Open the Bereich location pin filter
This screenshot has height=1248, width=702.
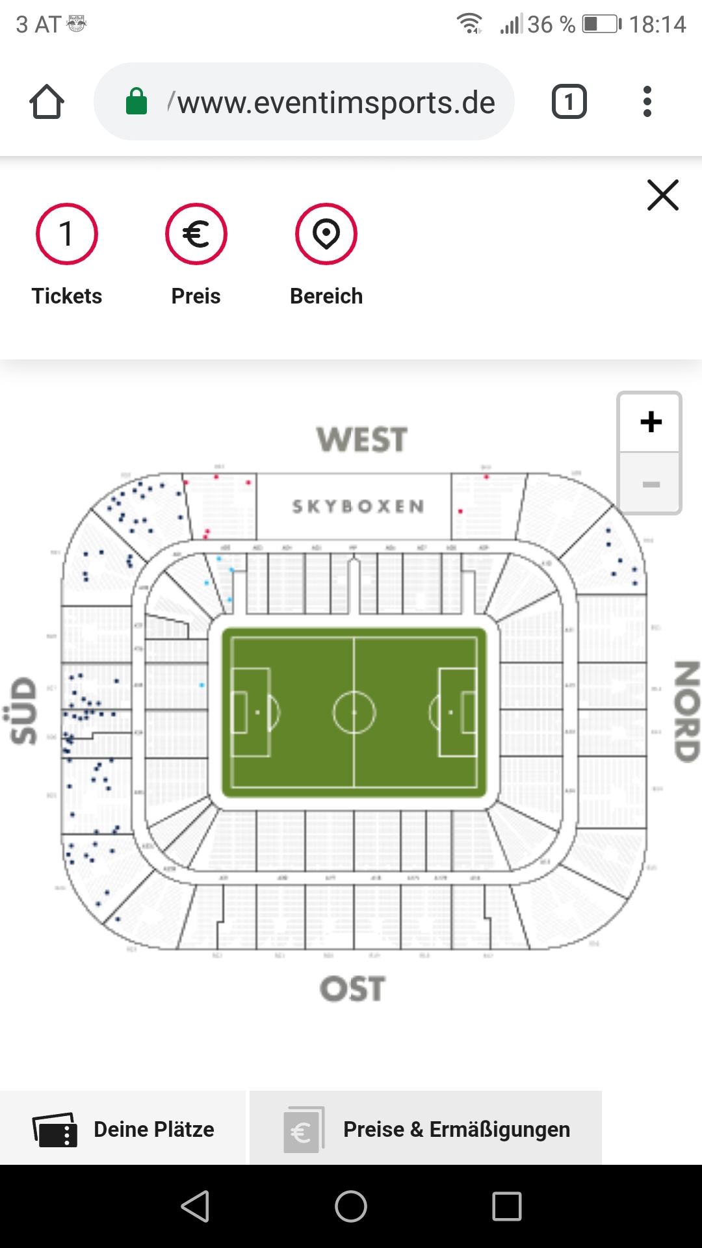coord(326,234)
